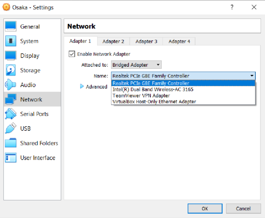Screen dimensions: 265x218
Task: Choose VirtualBox Host-Only Ethernet Adapter option
Action: click(183, 101)
